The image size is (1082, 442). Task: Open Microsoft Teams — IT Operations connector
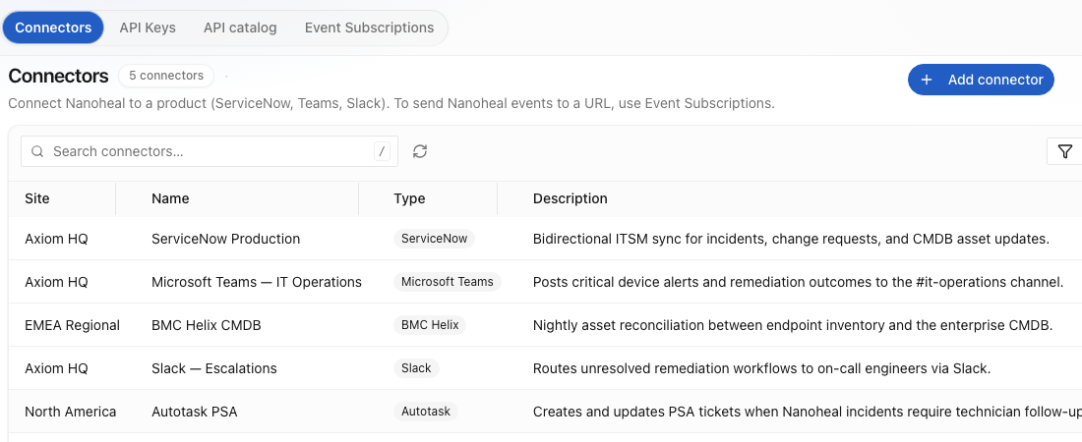(x=257, y=282)
